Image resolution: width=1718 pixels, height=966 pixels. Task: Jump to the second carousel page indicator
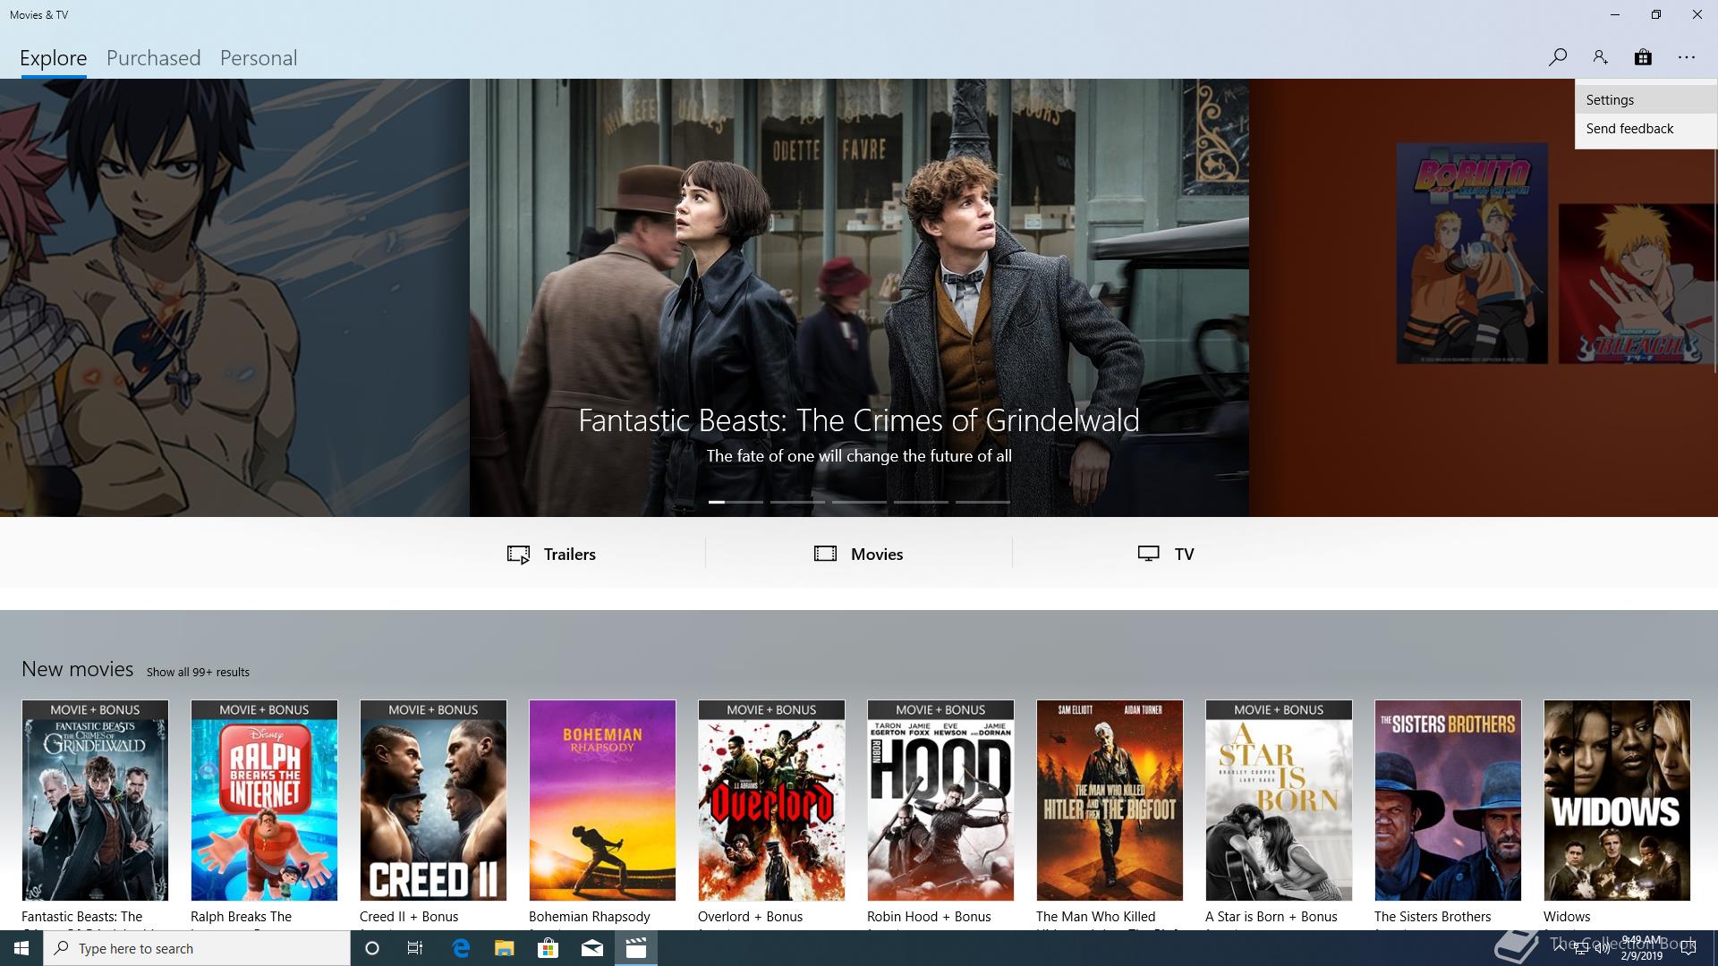(x=797, y=502)
